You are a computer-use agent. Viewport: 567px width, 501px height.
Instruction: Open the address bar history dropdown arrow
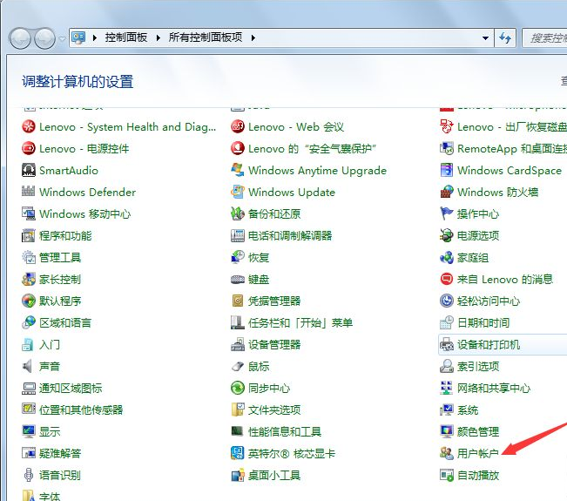pyautogui.click(x=486, y=38)
